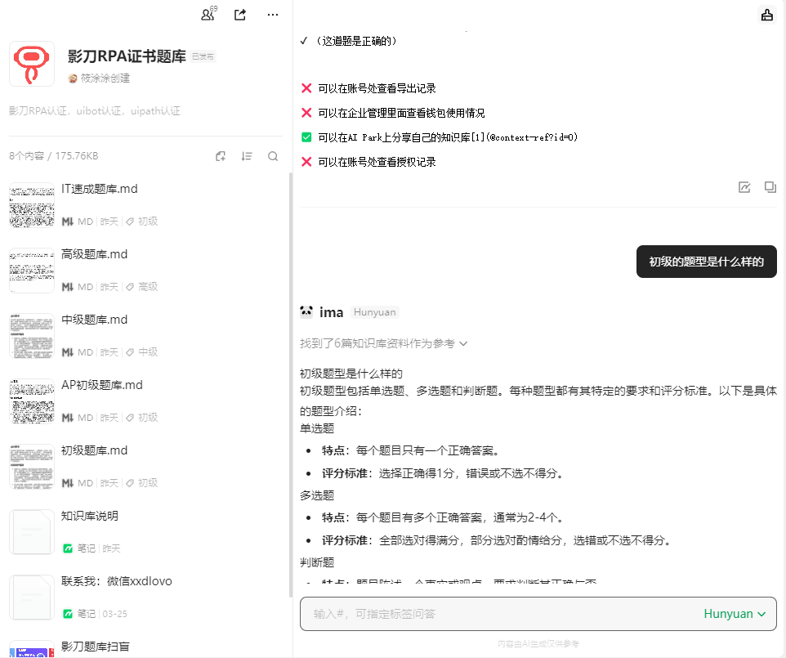Click the 8个内容 / 175.76KB counter
The image size is (786, 658).
click(54, 156)
